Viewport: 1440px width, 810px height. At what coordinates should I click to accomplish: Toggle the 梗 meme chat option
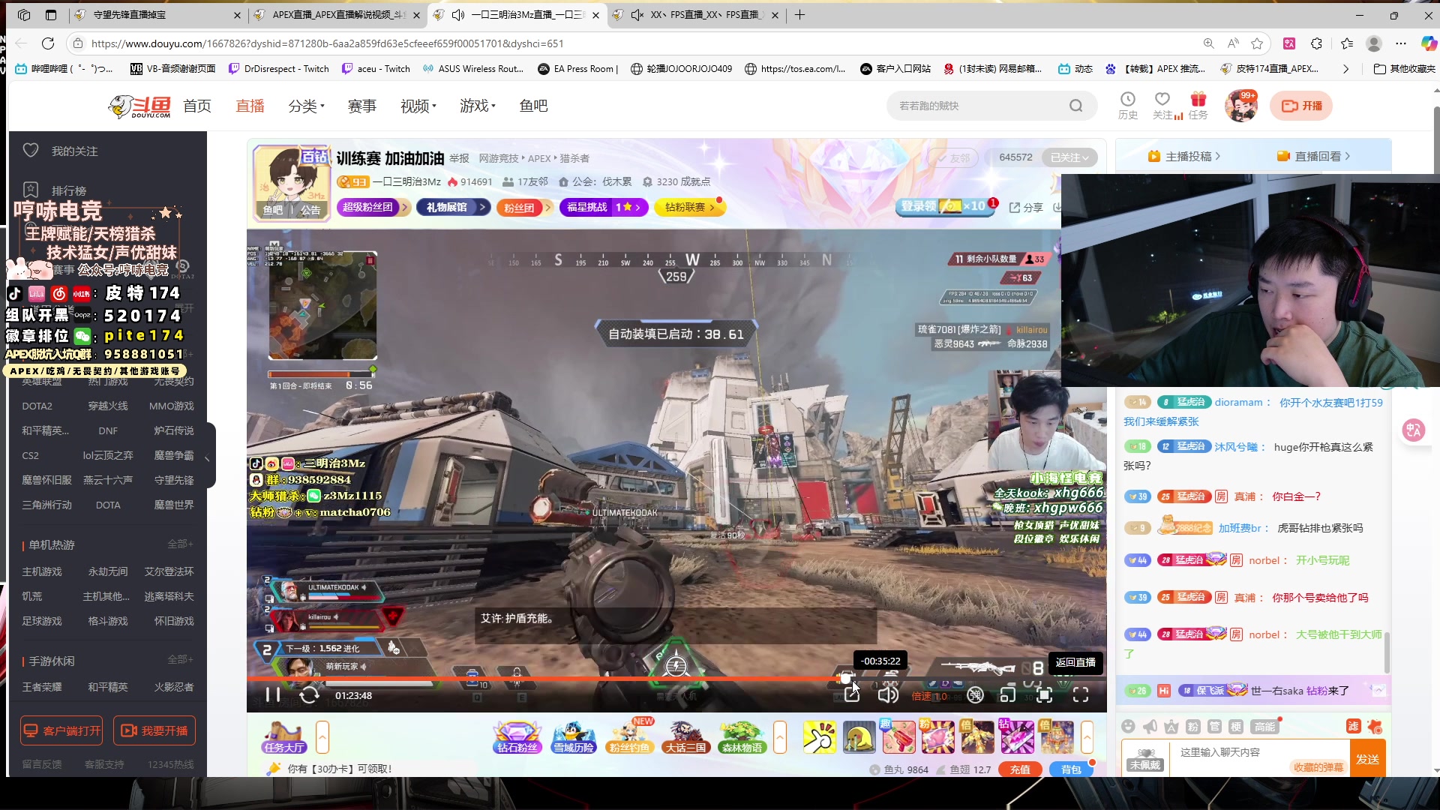coord(1236,726)
